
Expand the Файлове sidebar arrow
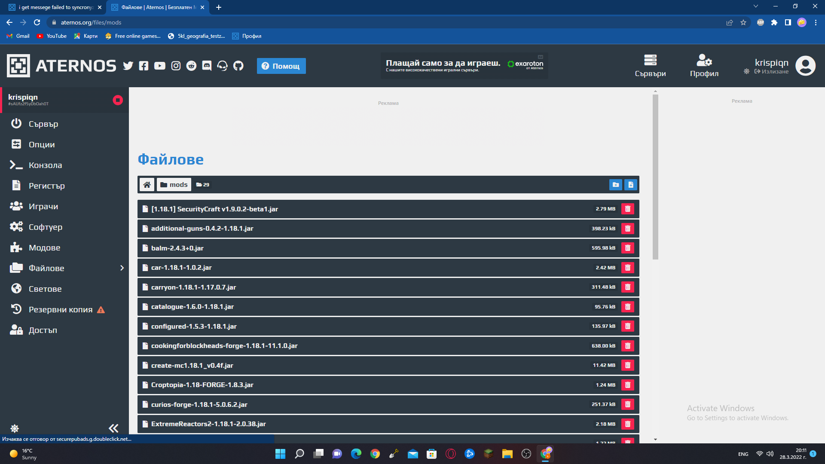pyautogui.click(x=122, y=268)
